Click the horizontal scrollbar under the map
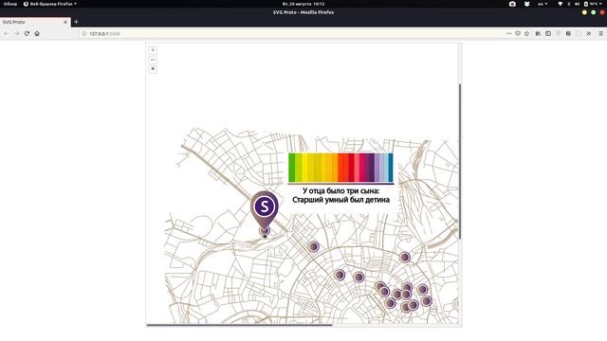The image size is (607, 341). coord(239,325)
